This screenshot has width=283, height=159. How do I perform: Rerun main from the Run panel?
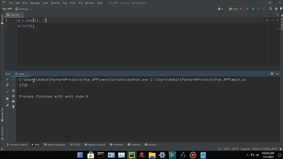tap(7, 79)
